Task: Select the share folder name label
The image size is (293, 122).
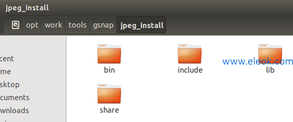Action: pos(109,110)
